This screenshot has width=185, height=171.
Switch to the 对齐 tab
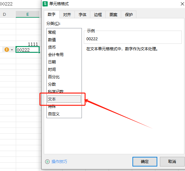pos(67,14)
